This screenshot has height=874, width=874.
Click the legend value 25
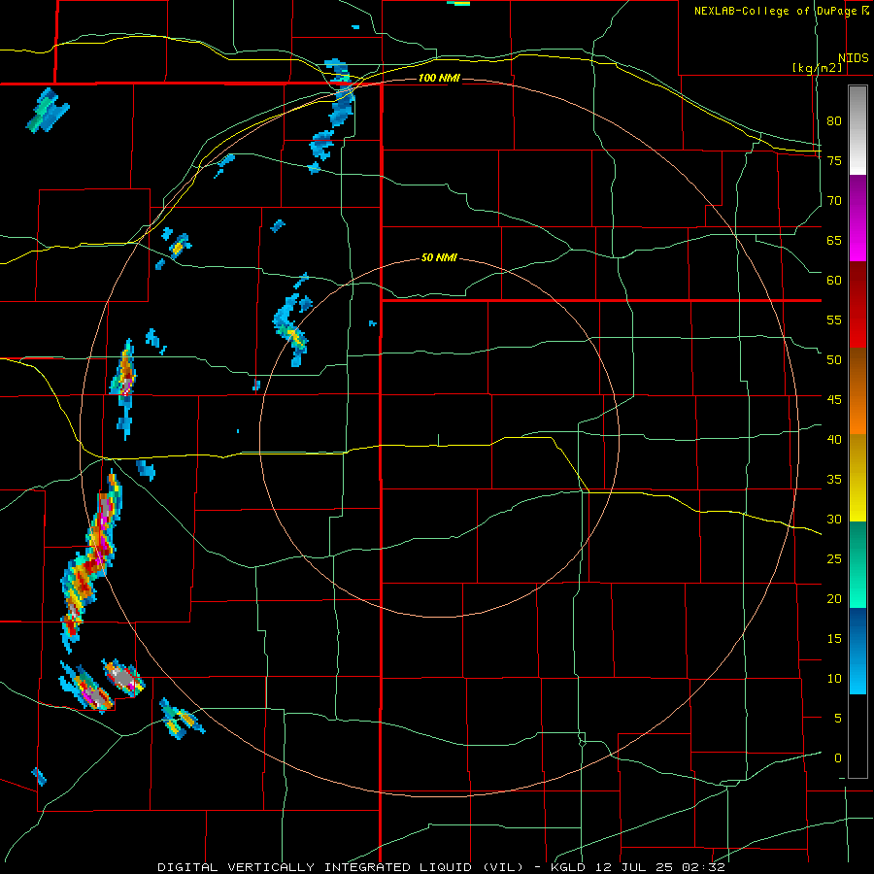click(x=834, y=559)
